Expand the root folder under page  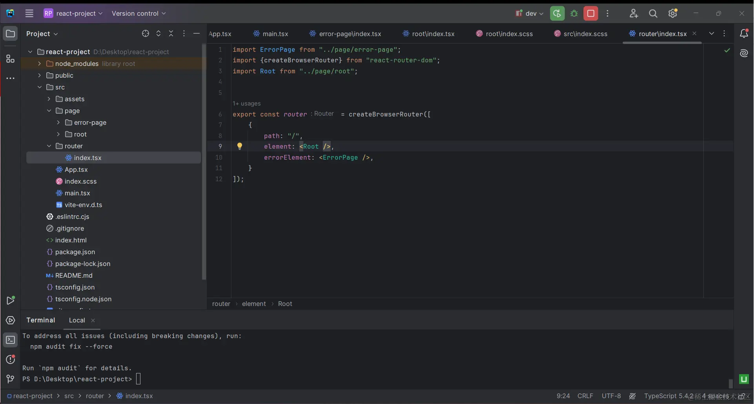[58, 134]
